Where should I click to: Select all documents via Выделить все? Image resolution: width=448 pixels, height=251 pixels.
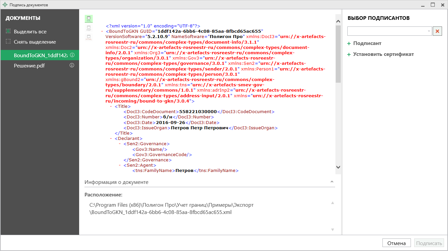click(x=30, y=31)
